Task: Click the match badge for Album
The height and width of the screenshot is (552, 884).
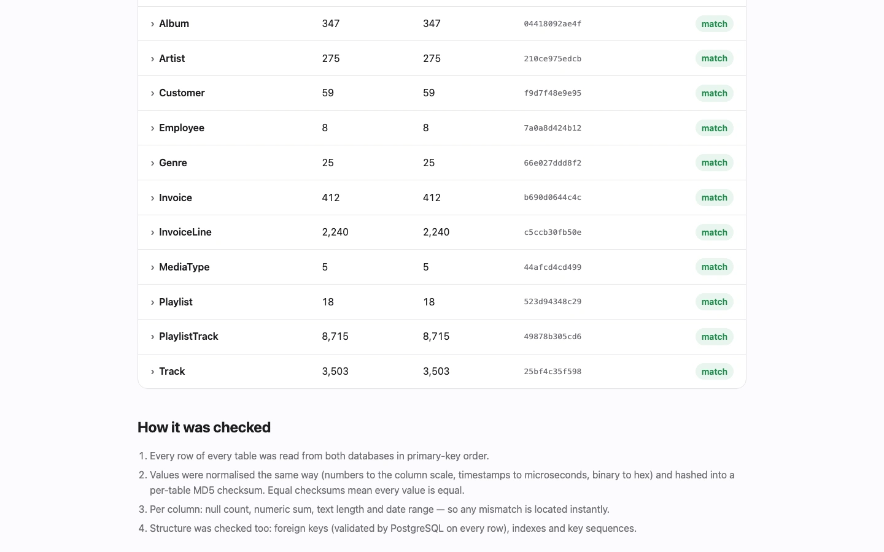Action: click(x=715, y=24)
